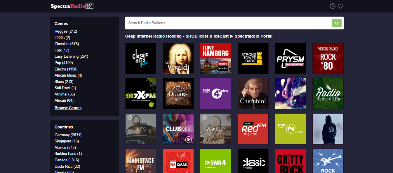Filter by Reggae genre
The image size is (393, 173).
tap(66, 31)
